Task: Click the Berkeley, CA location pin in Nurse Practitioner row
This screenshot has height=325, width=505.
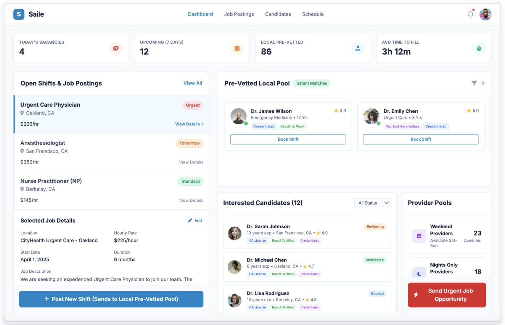Action: click(22, 189)
